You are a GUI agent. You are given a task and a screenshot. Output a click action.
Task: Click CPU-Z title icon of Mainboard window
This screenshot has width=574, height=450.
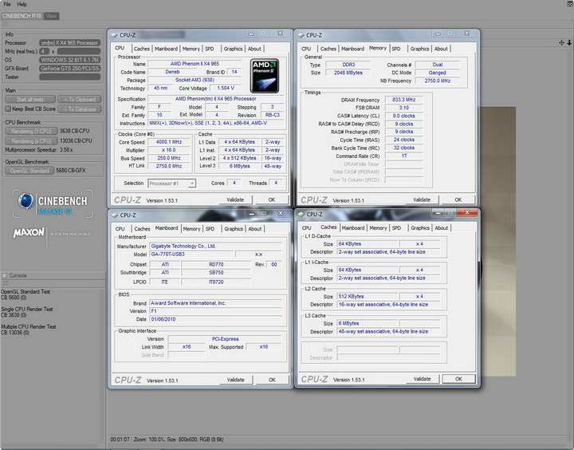click(115, 215)
